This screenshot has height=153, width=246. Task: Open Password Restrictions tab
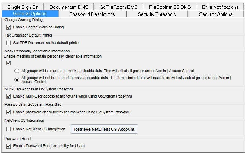click(92, 14)
